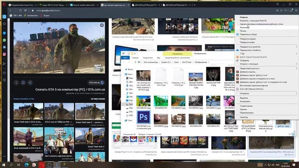This screenshot has height=168, width=299.
Task: Open the taskbar search magnifier
Action: (x=11, y=165)
